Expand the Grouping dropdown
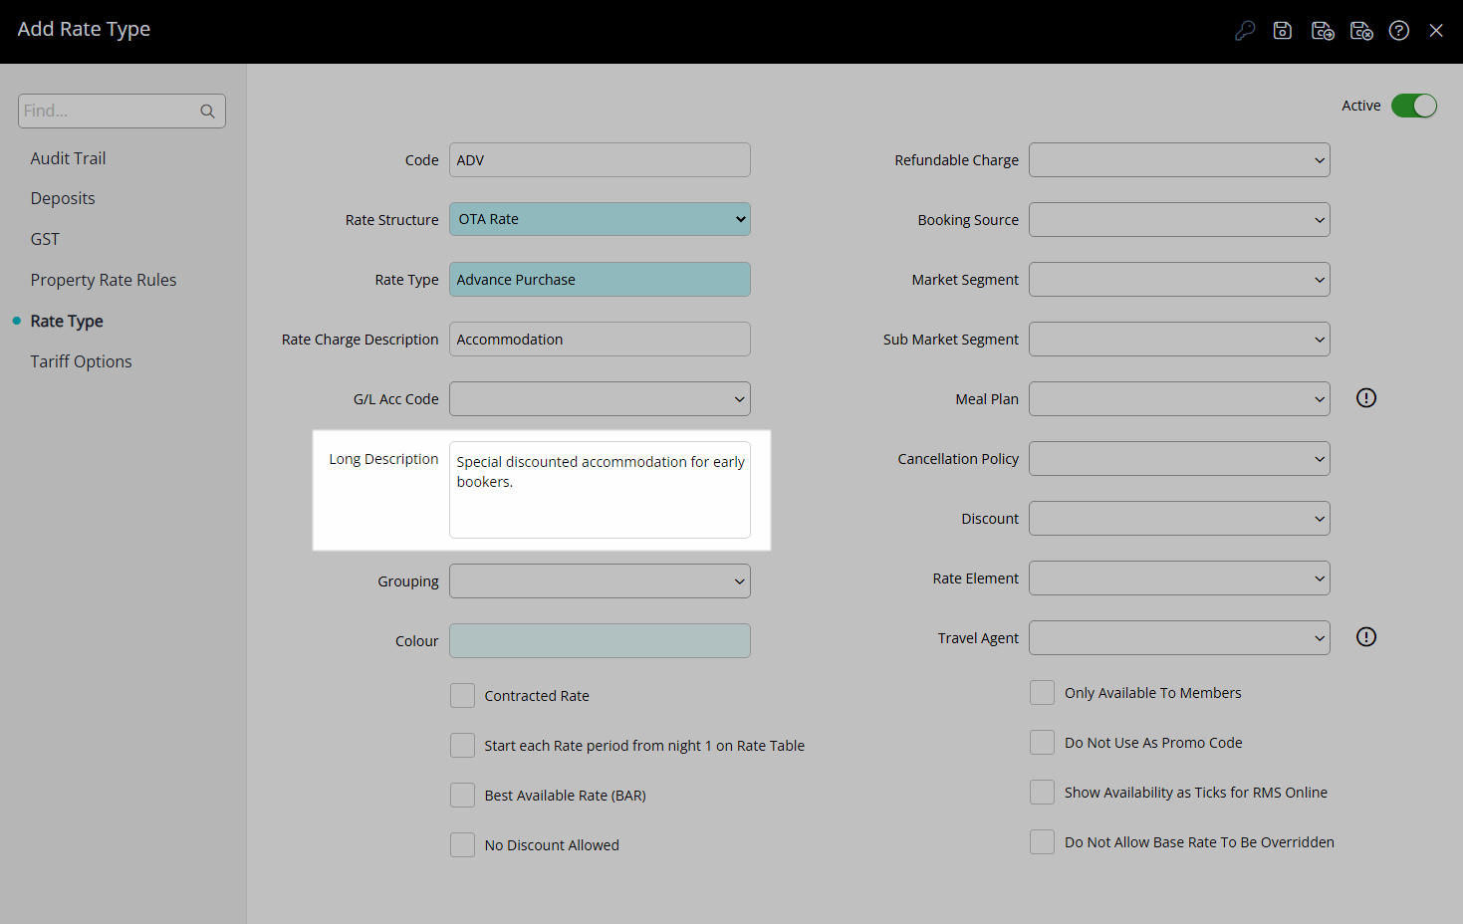This screenshot has height=924, width=1463. [x=600, y=581]
